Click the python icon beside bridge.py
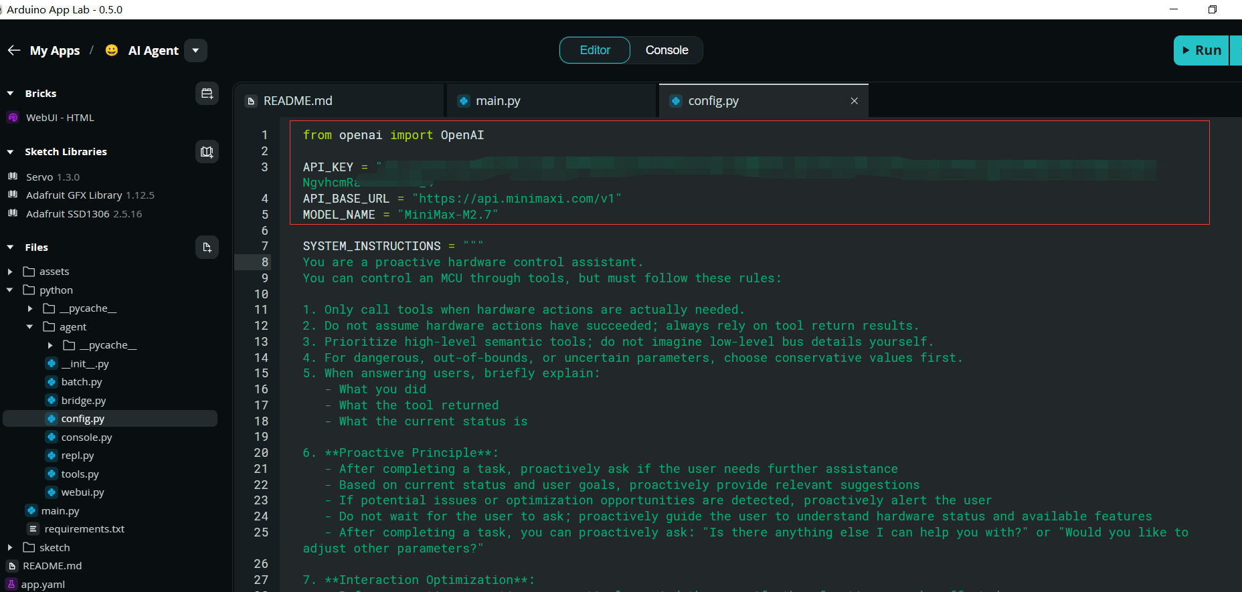Viewport: 1242px width, 592px height. (52, 400)
